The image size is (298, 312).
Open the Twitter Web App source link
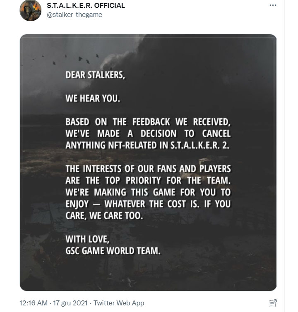pyautogui.click(x=119, y=303)
